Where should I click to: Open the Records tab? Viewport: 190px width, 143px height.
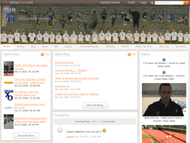[x=164, y=46]
